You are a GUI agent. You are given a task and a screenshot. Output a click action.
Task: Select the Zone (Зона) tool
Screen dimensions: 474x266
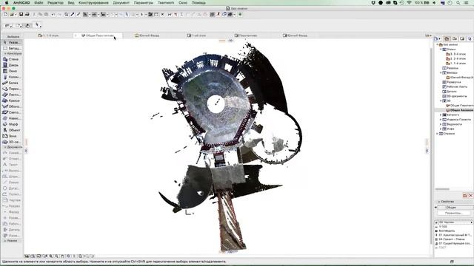12,136
